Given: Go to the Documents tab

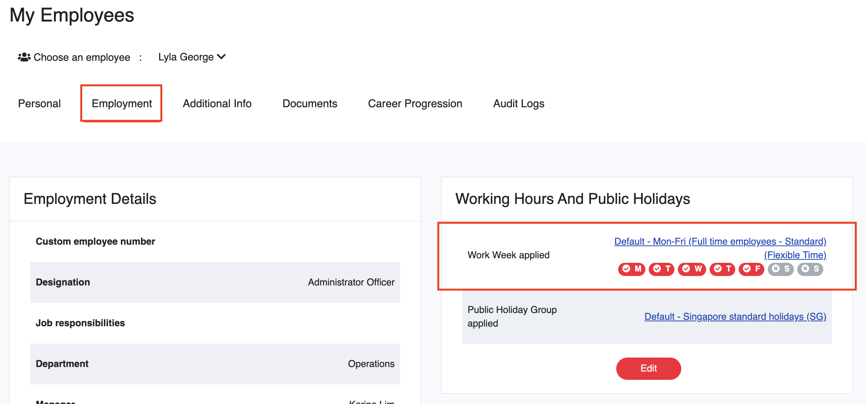Looking at the screenshot, I should coord(310,103).
